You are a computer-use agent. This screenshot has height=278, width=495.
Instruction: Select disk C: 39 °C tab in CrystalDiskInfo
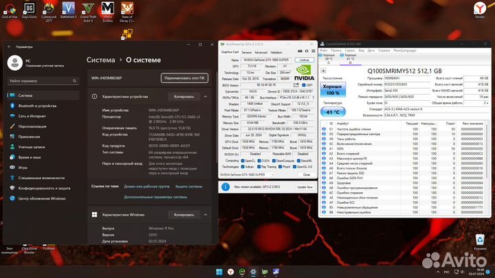click(x=327, y=58)
